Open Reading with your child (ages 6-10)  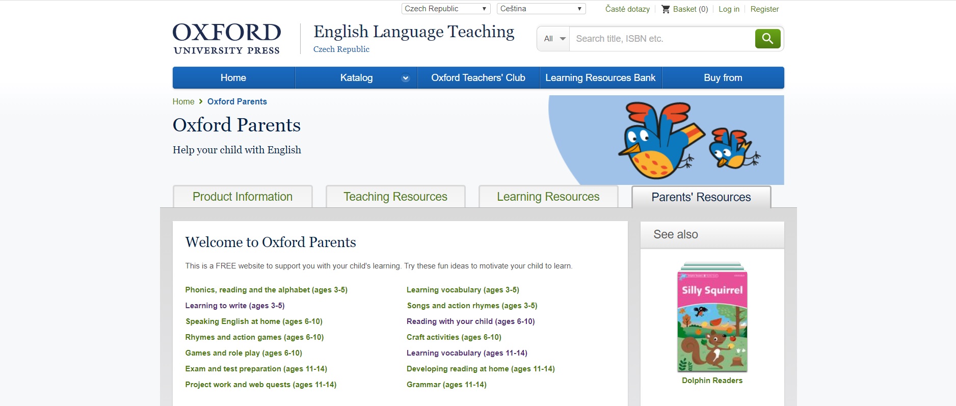(471, 321)
